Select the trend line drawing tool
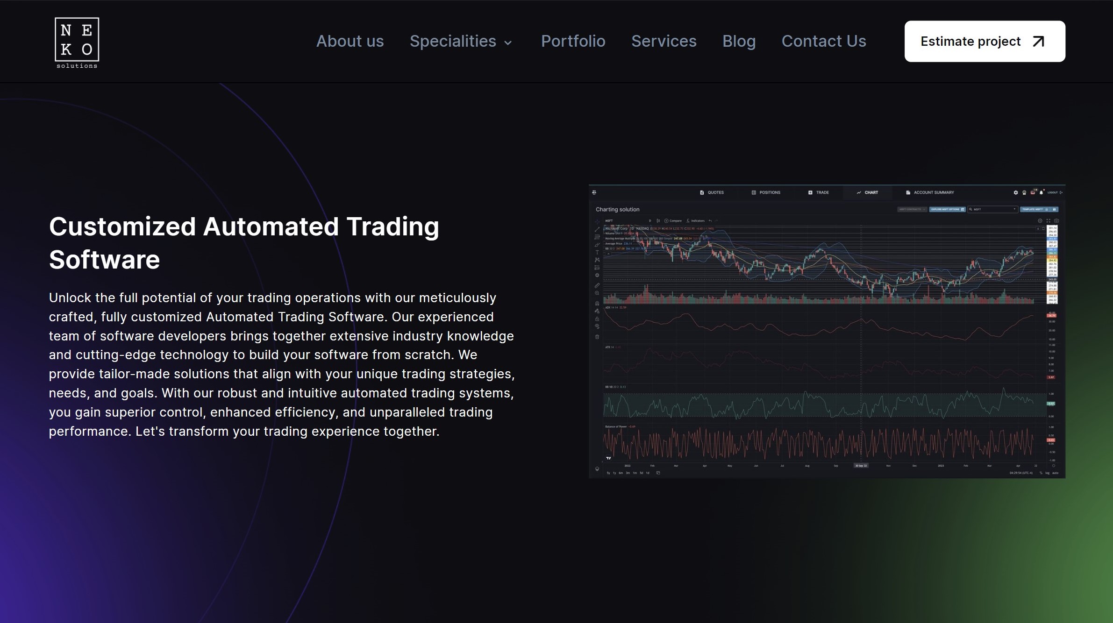This screenshot has height=623, width=1113. pos(597,230)
